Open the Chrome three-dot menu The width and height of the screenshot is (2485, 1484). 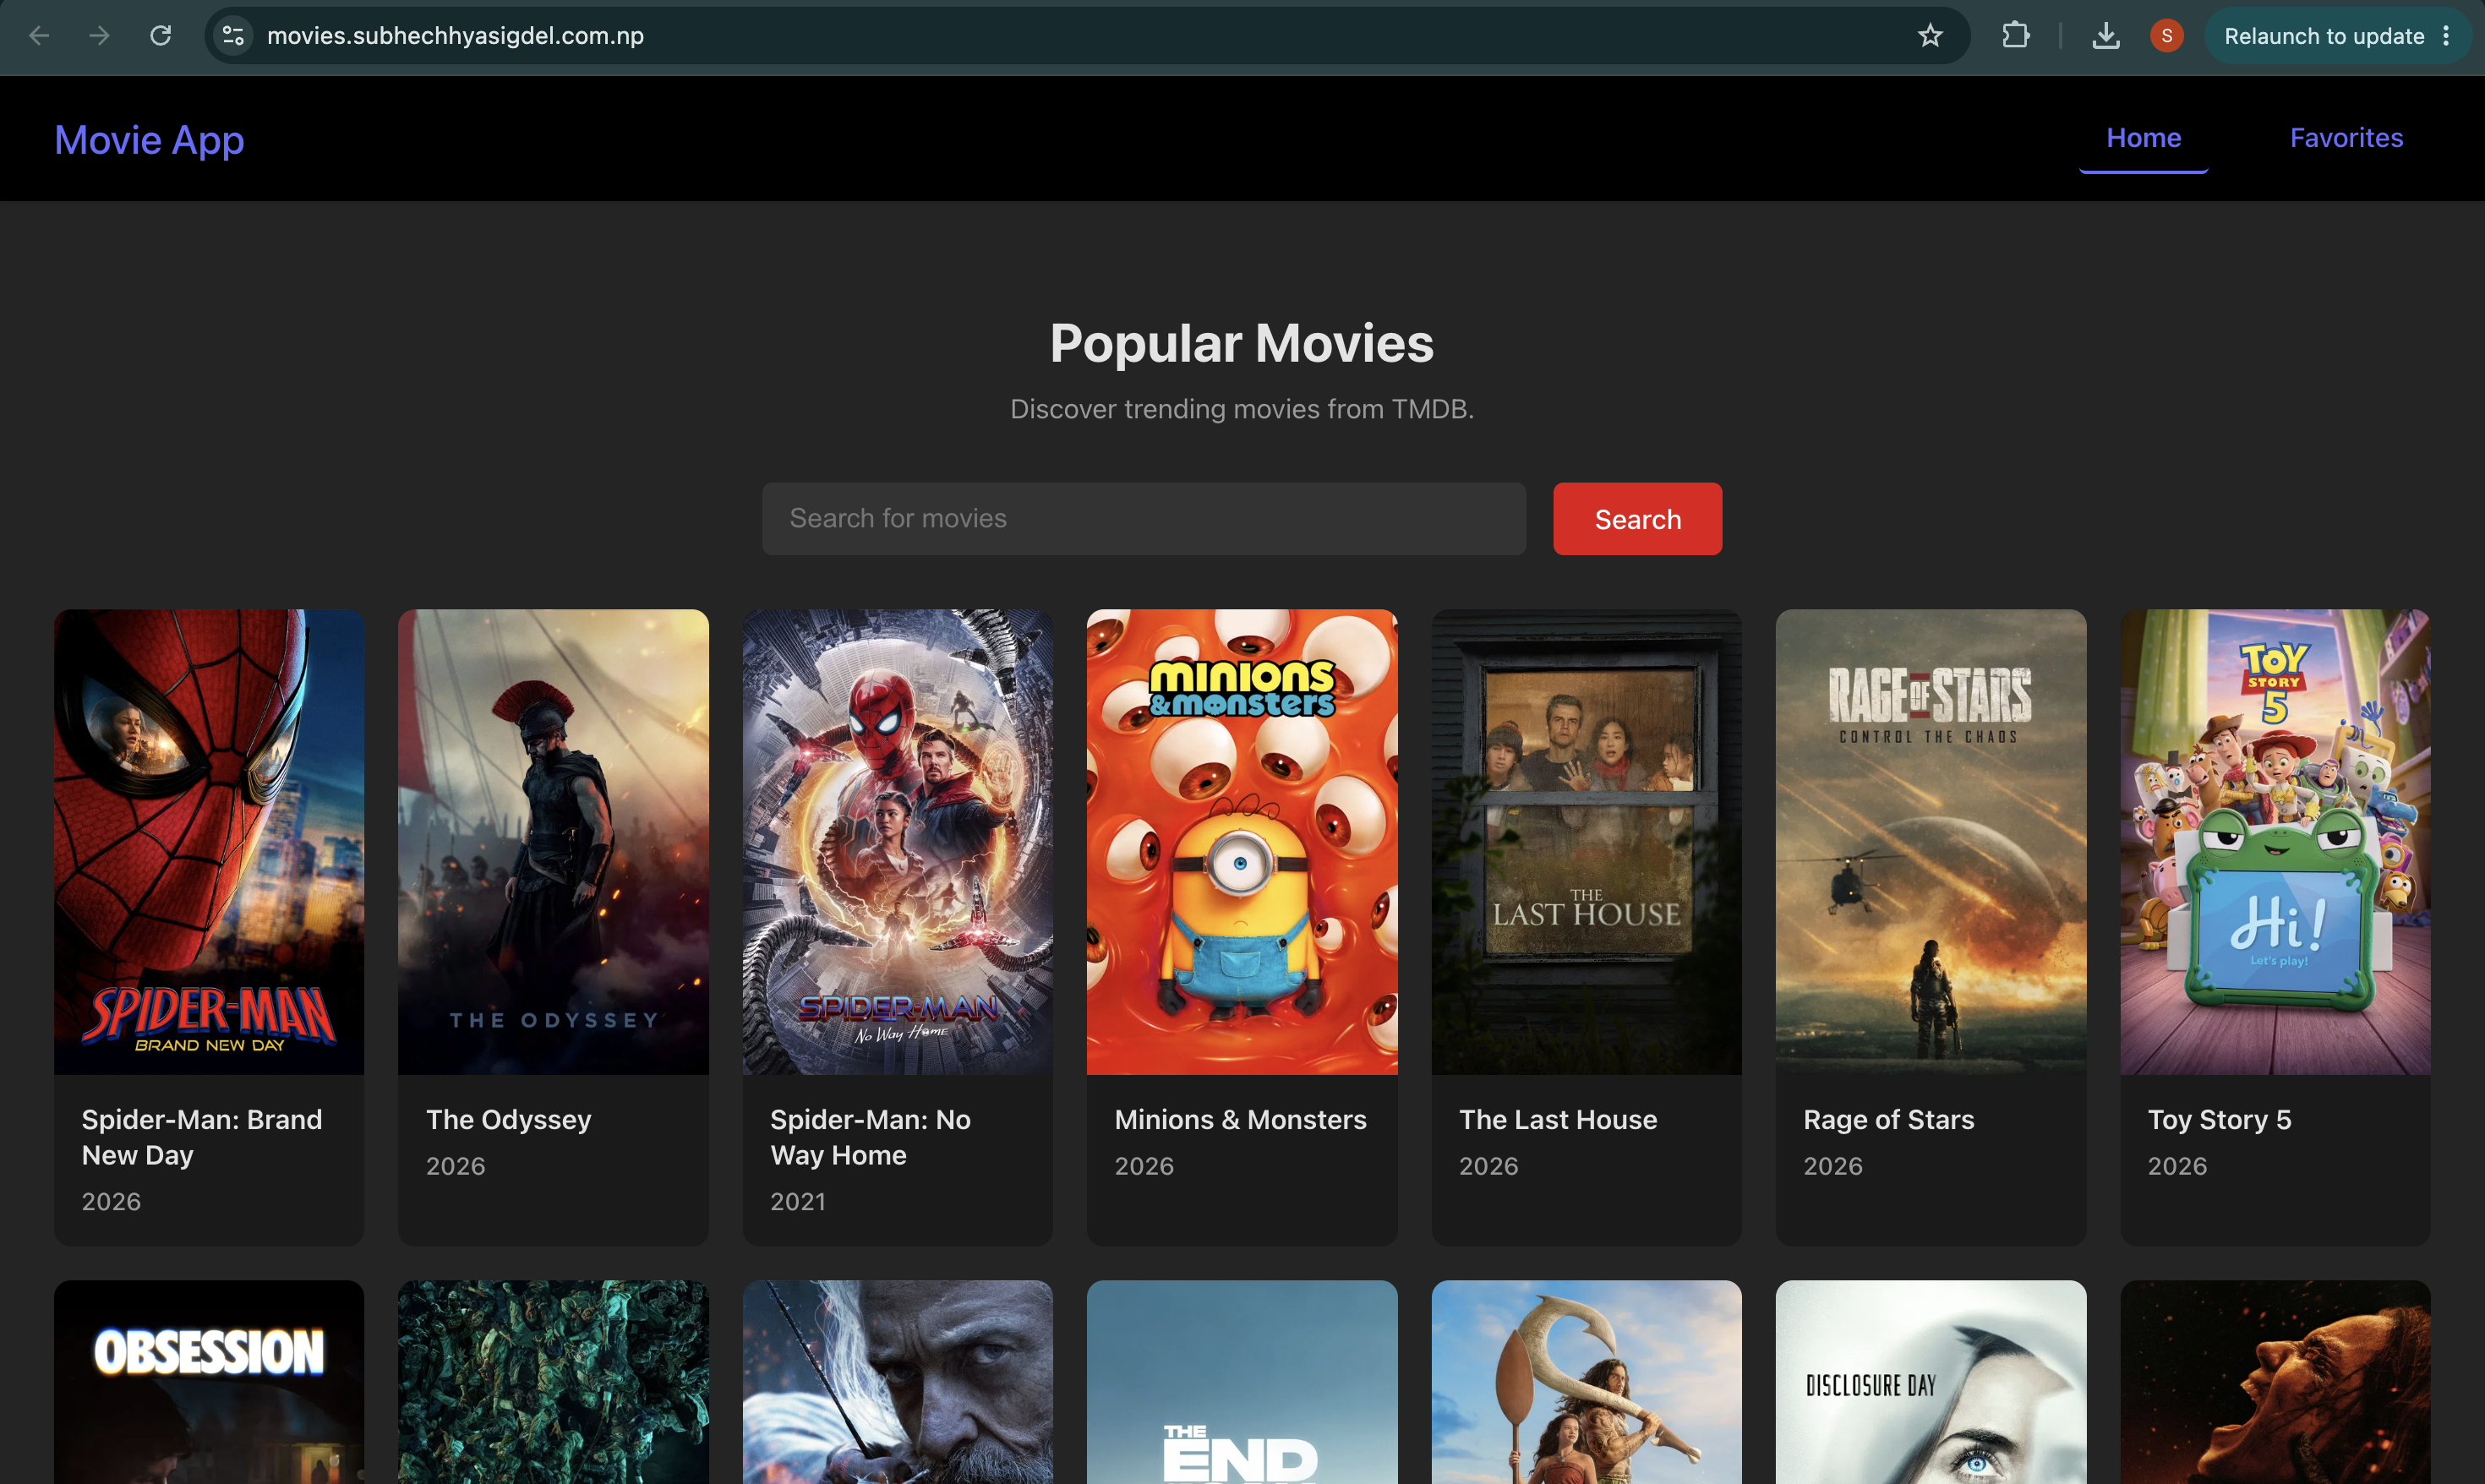pyautogui.click(x=2446, y=36)
